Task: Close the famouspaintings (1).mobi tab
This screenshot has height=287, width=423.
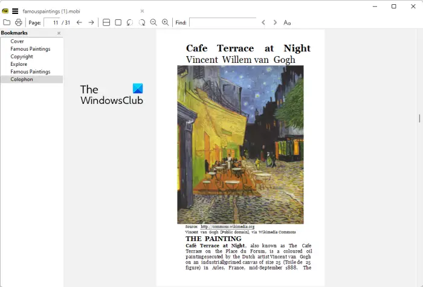Action: pos(142,11)
